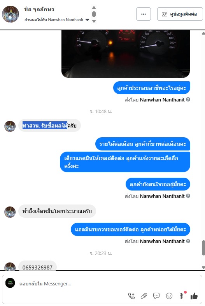
Task: Click the down arrow next to contact name
Action: [94, 21]
